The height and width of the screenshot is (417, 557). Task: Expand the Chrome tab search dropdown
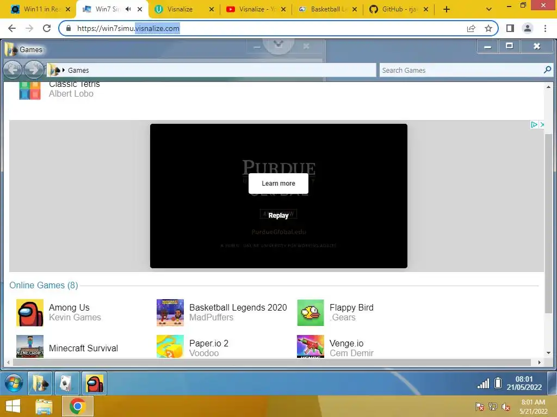pyautogui.click(x=489, y=9)
